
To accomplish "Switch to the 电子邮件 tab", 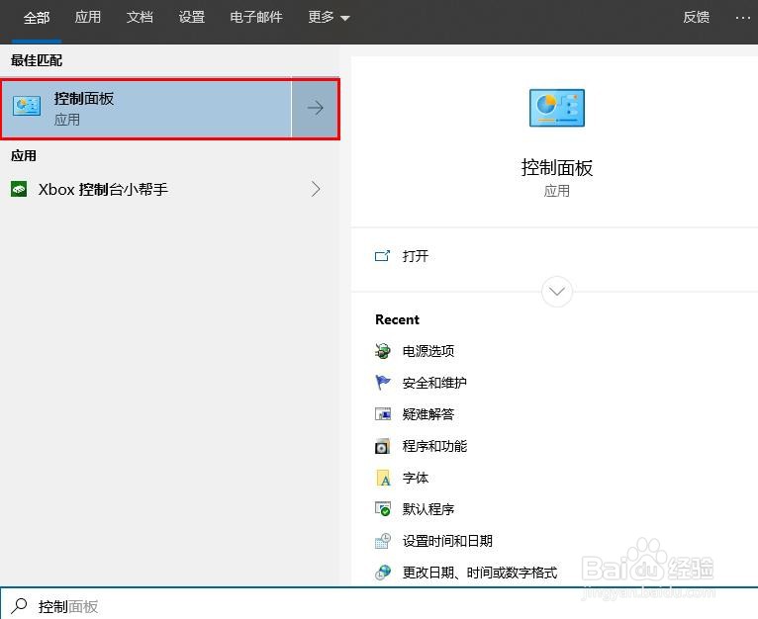I will pos(255,18).
